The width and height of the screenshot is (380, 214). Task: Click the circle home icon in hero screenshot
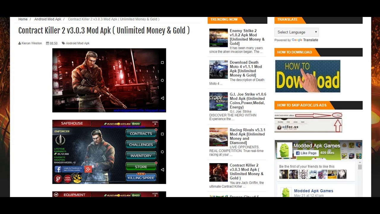[x=162, y=80]
